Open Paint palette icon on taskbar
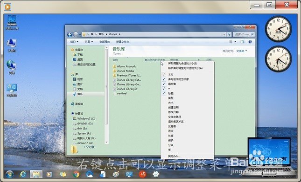 coord(116,174)
